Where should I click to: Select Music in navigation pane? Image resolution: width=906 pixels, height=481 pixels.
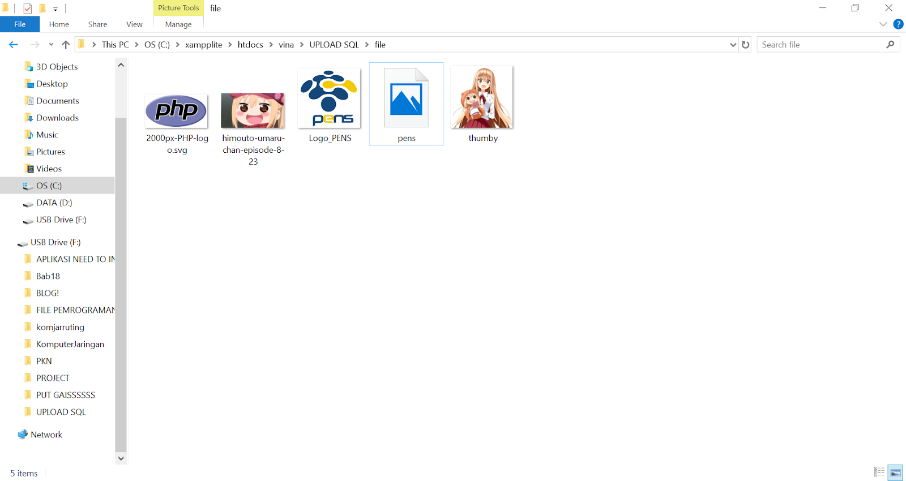pyautogui.click(x=48, y=135)
